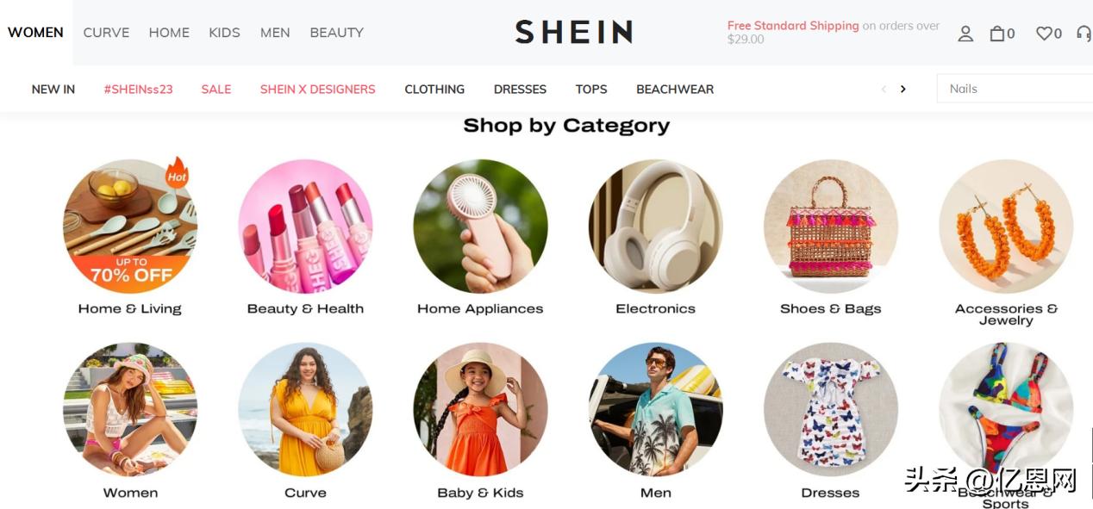Advance nav bar with right chevron arrow
1093x509 pixels.
[x=903, y=89]
